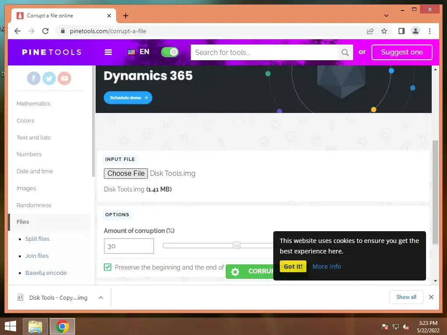Open the Base64 encode tool link
447x335 pixels.
(46, 273)
